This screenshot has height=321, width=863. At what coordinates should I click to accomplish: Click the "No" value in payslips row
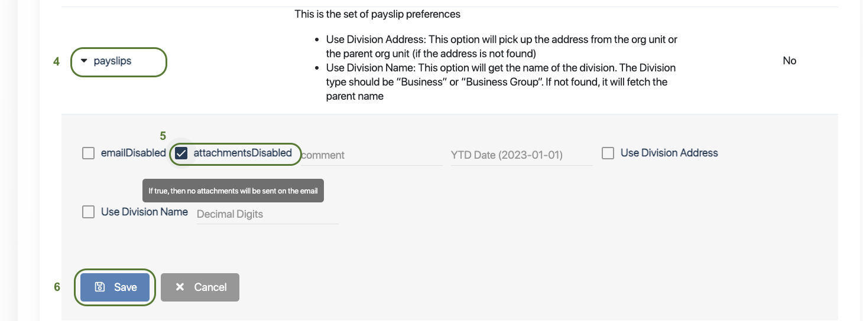[789, 61]
